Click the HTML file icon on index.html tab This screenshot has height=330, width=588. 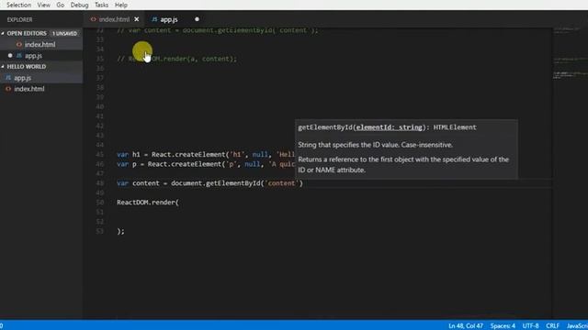click(93, 19)
